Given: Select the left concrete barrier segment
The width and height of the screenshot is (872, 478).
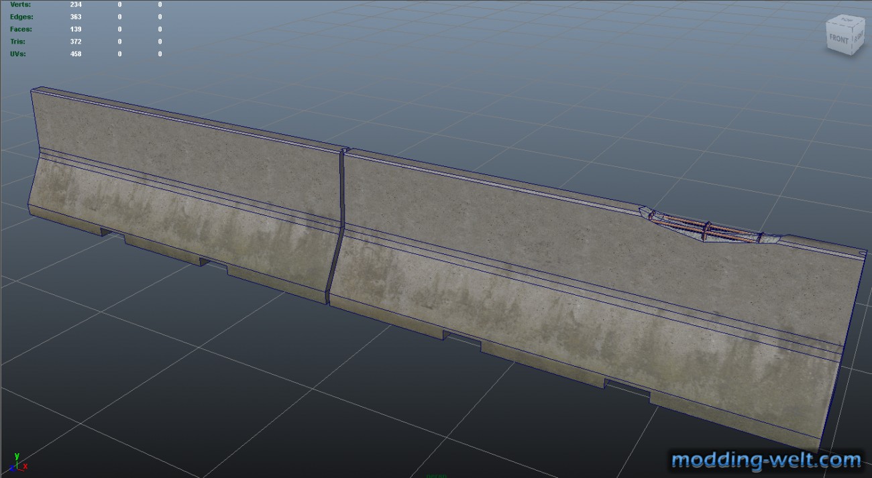Looking at the screenshot, I should pyautogui.click(x=188, y=194).
